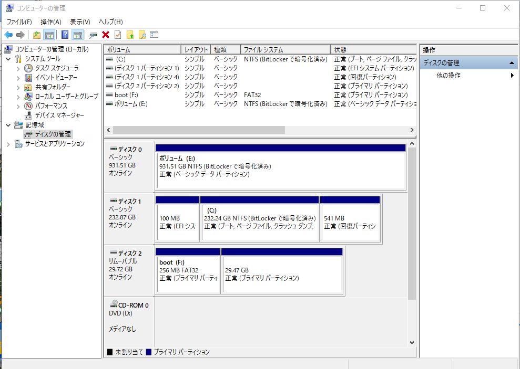Viewport: 520px width, 369px height.
Task: Toggle the Show/Hide Console Tree button
Action: (x=49, y=35)
